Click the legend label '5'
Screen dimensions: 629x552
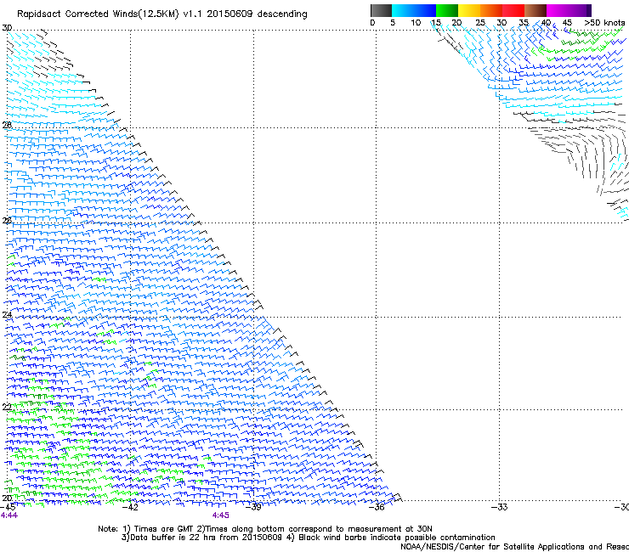click(x=393, y=23)
